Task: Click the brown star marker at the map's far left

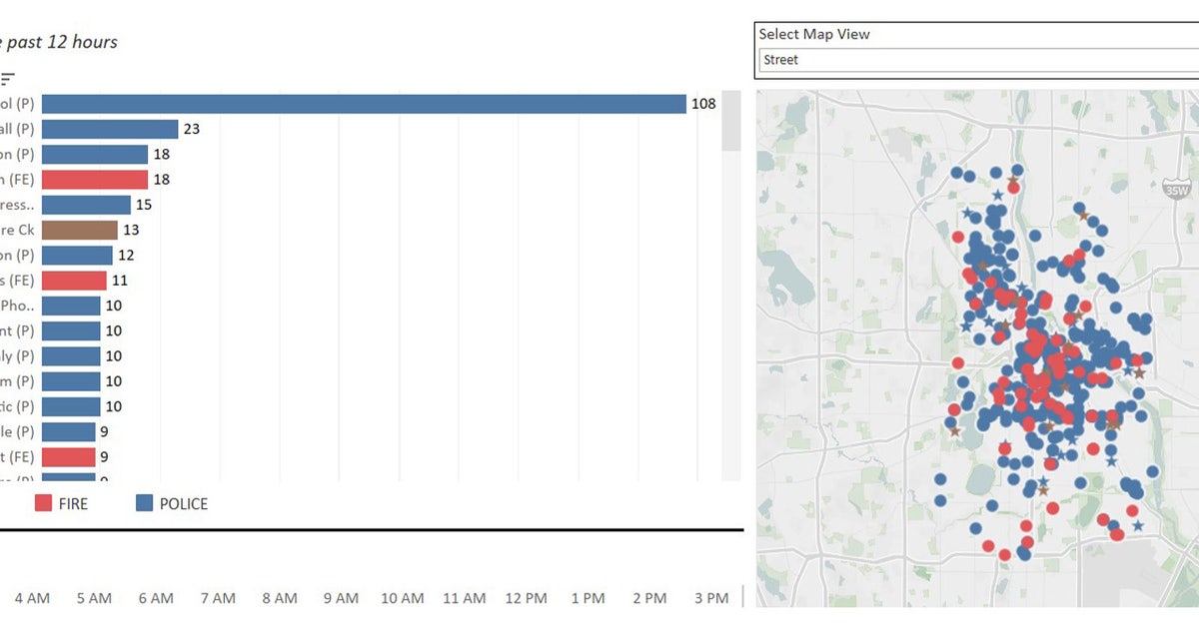Action: (x=955, y=431)
